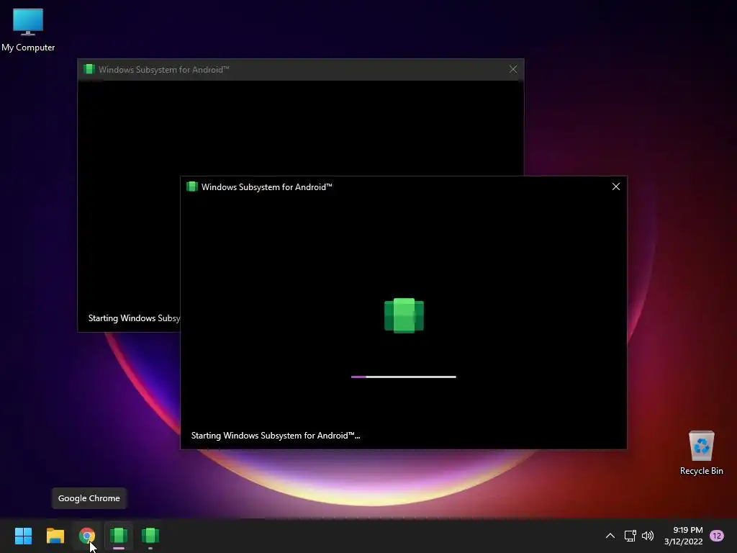This screenshot has height=553, width=737.
Task: Bring background window forward via its title text
Action: click(x=163, y=70)
